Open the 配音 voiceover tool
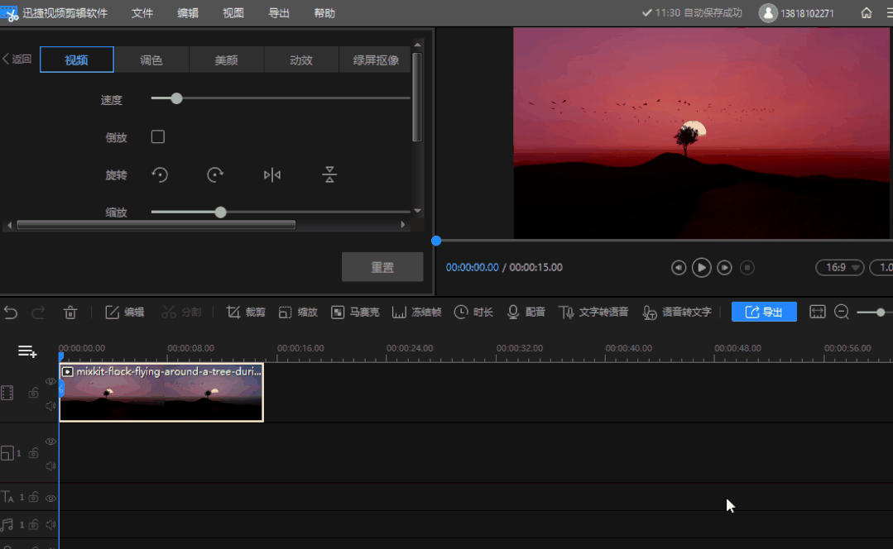This screenshot has width=893, height=549. [526, 312]
